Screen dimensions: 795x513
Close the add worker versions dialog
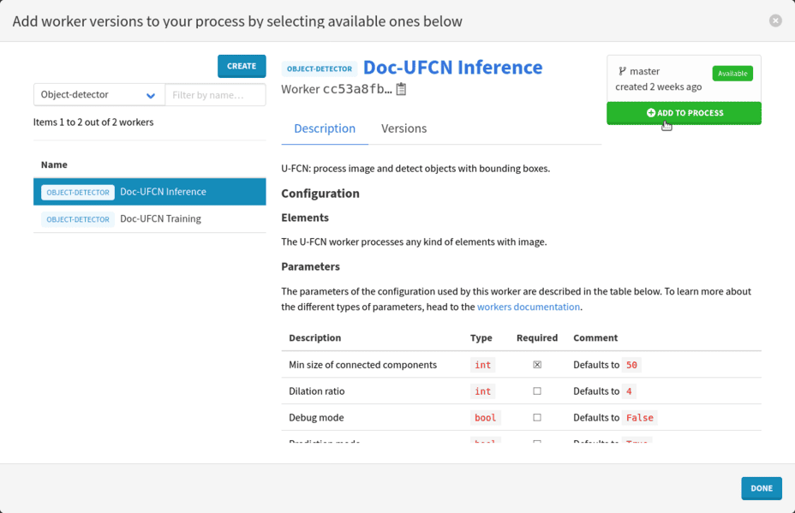pos(775,21)
